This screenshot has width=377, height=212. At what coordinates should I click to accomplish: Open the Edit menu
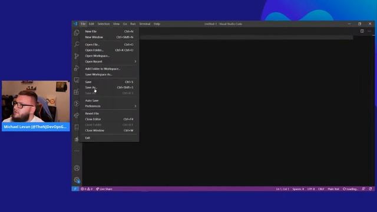point(91,24)
